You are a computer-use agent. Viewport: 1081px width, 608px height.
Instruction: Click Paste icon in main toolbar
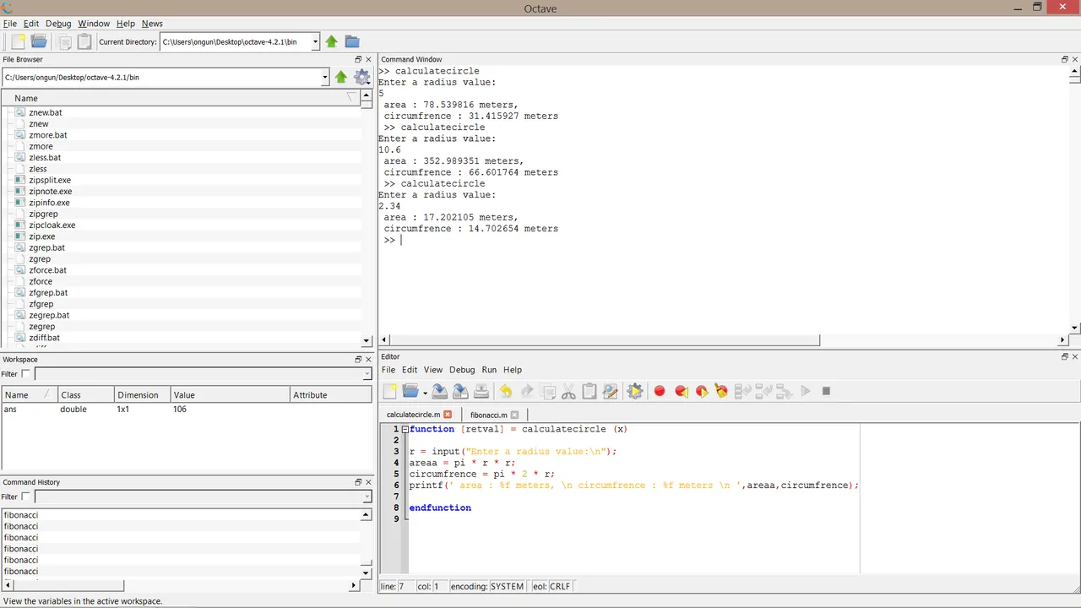[84, 41]
